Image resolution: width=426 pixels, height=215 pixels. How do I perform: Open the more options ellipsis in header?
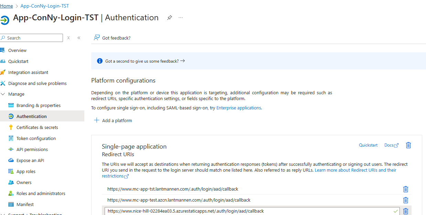181,18
